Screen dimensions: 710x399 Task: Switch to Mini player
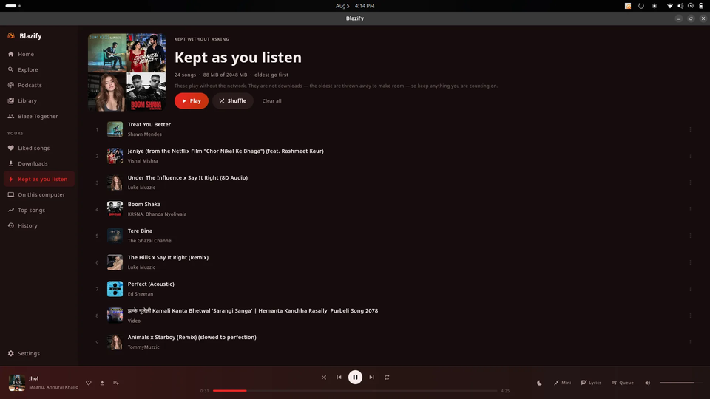tap(562, 383)
